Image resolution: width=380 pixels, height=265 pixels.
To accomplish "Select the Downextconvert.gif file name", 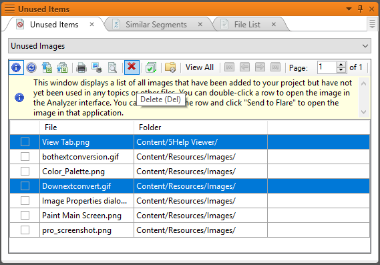I will click(76, 186).
